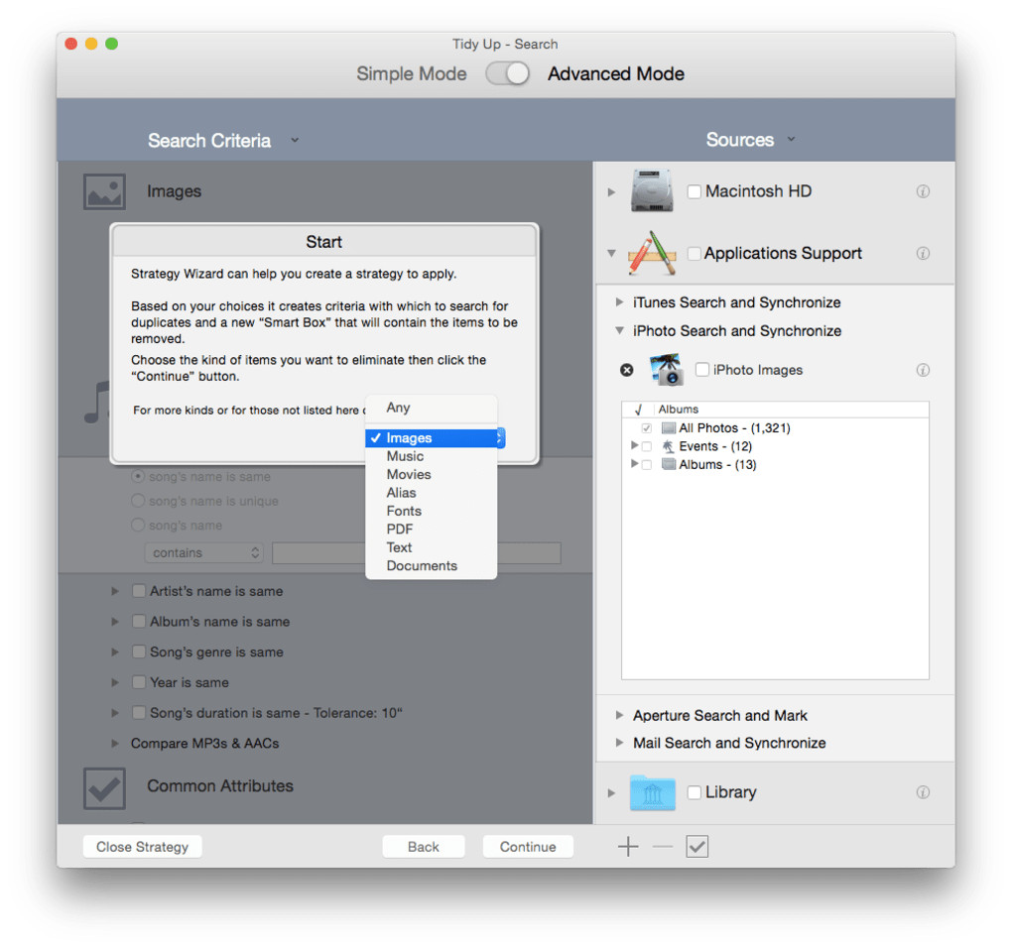Open info for Macintosh HD
This screenshot has height=949, width=1012.
(x=923, y=191)
